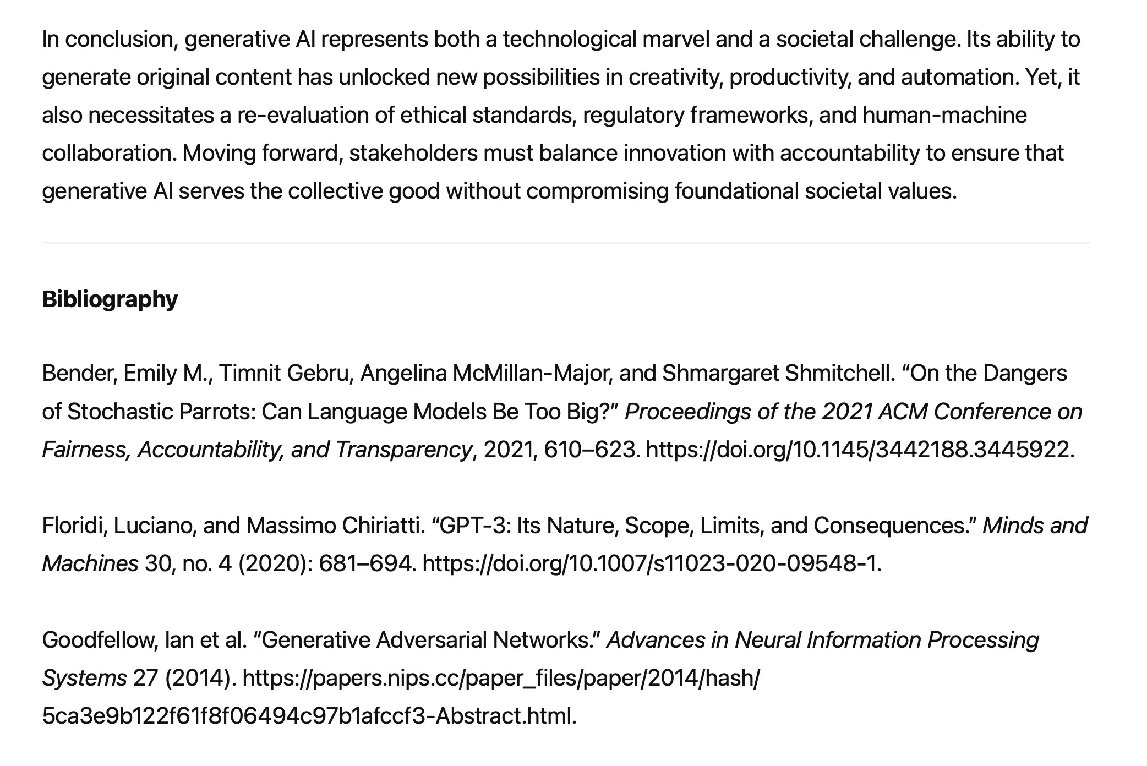Image resolution: width=1147 pixels, height=766 pixels.
Task: Click the italic "Fairness, Accountability, and Transparency" text
Action: [257, 450]
